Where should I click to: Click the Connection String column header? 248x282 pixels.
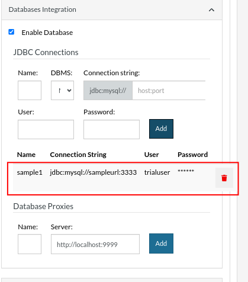[x=78, y=155]
